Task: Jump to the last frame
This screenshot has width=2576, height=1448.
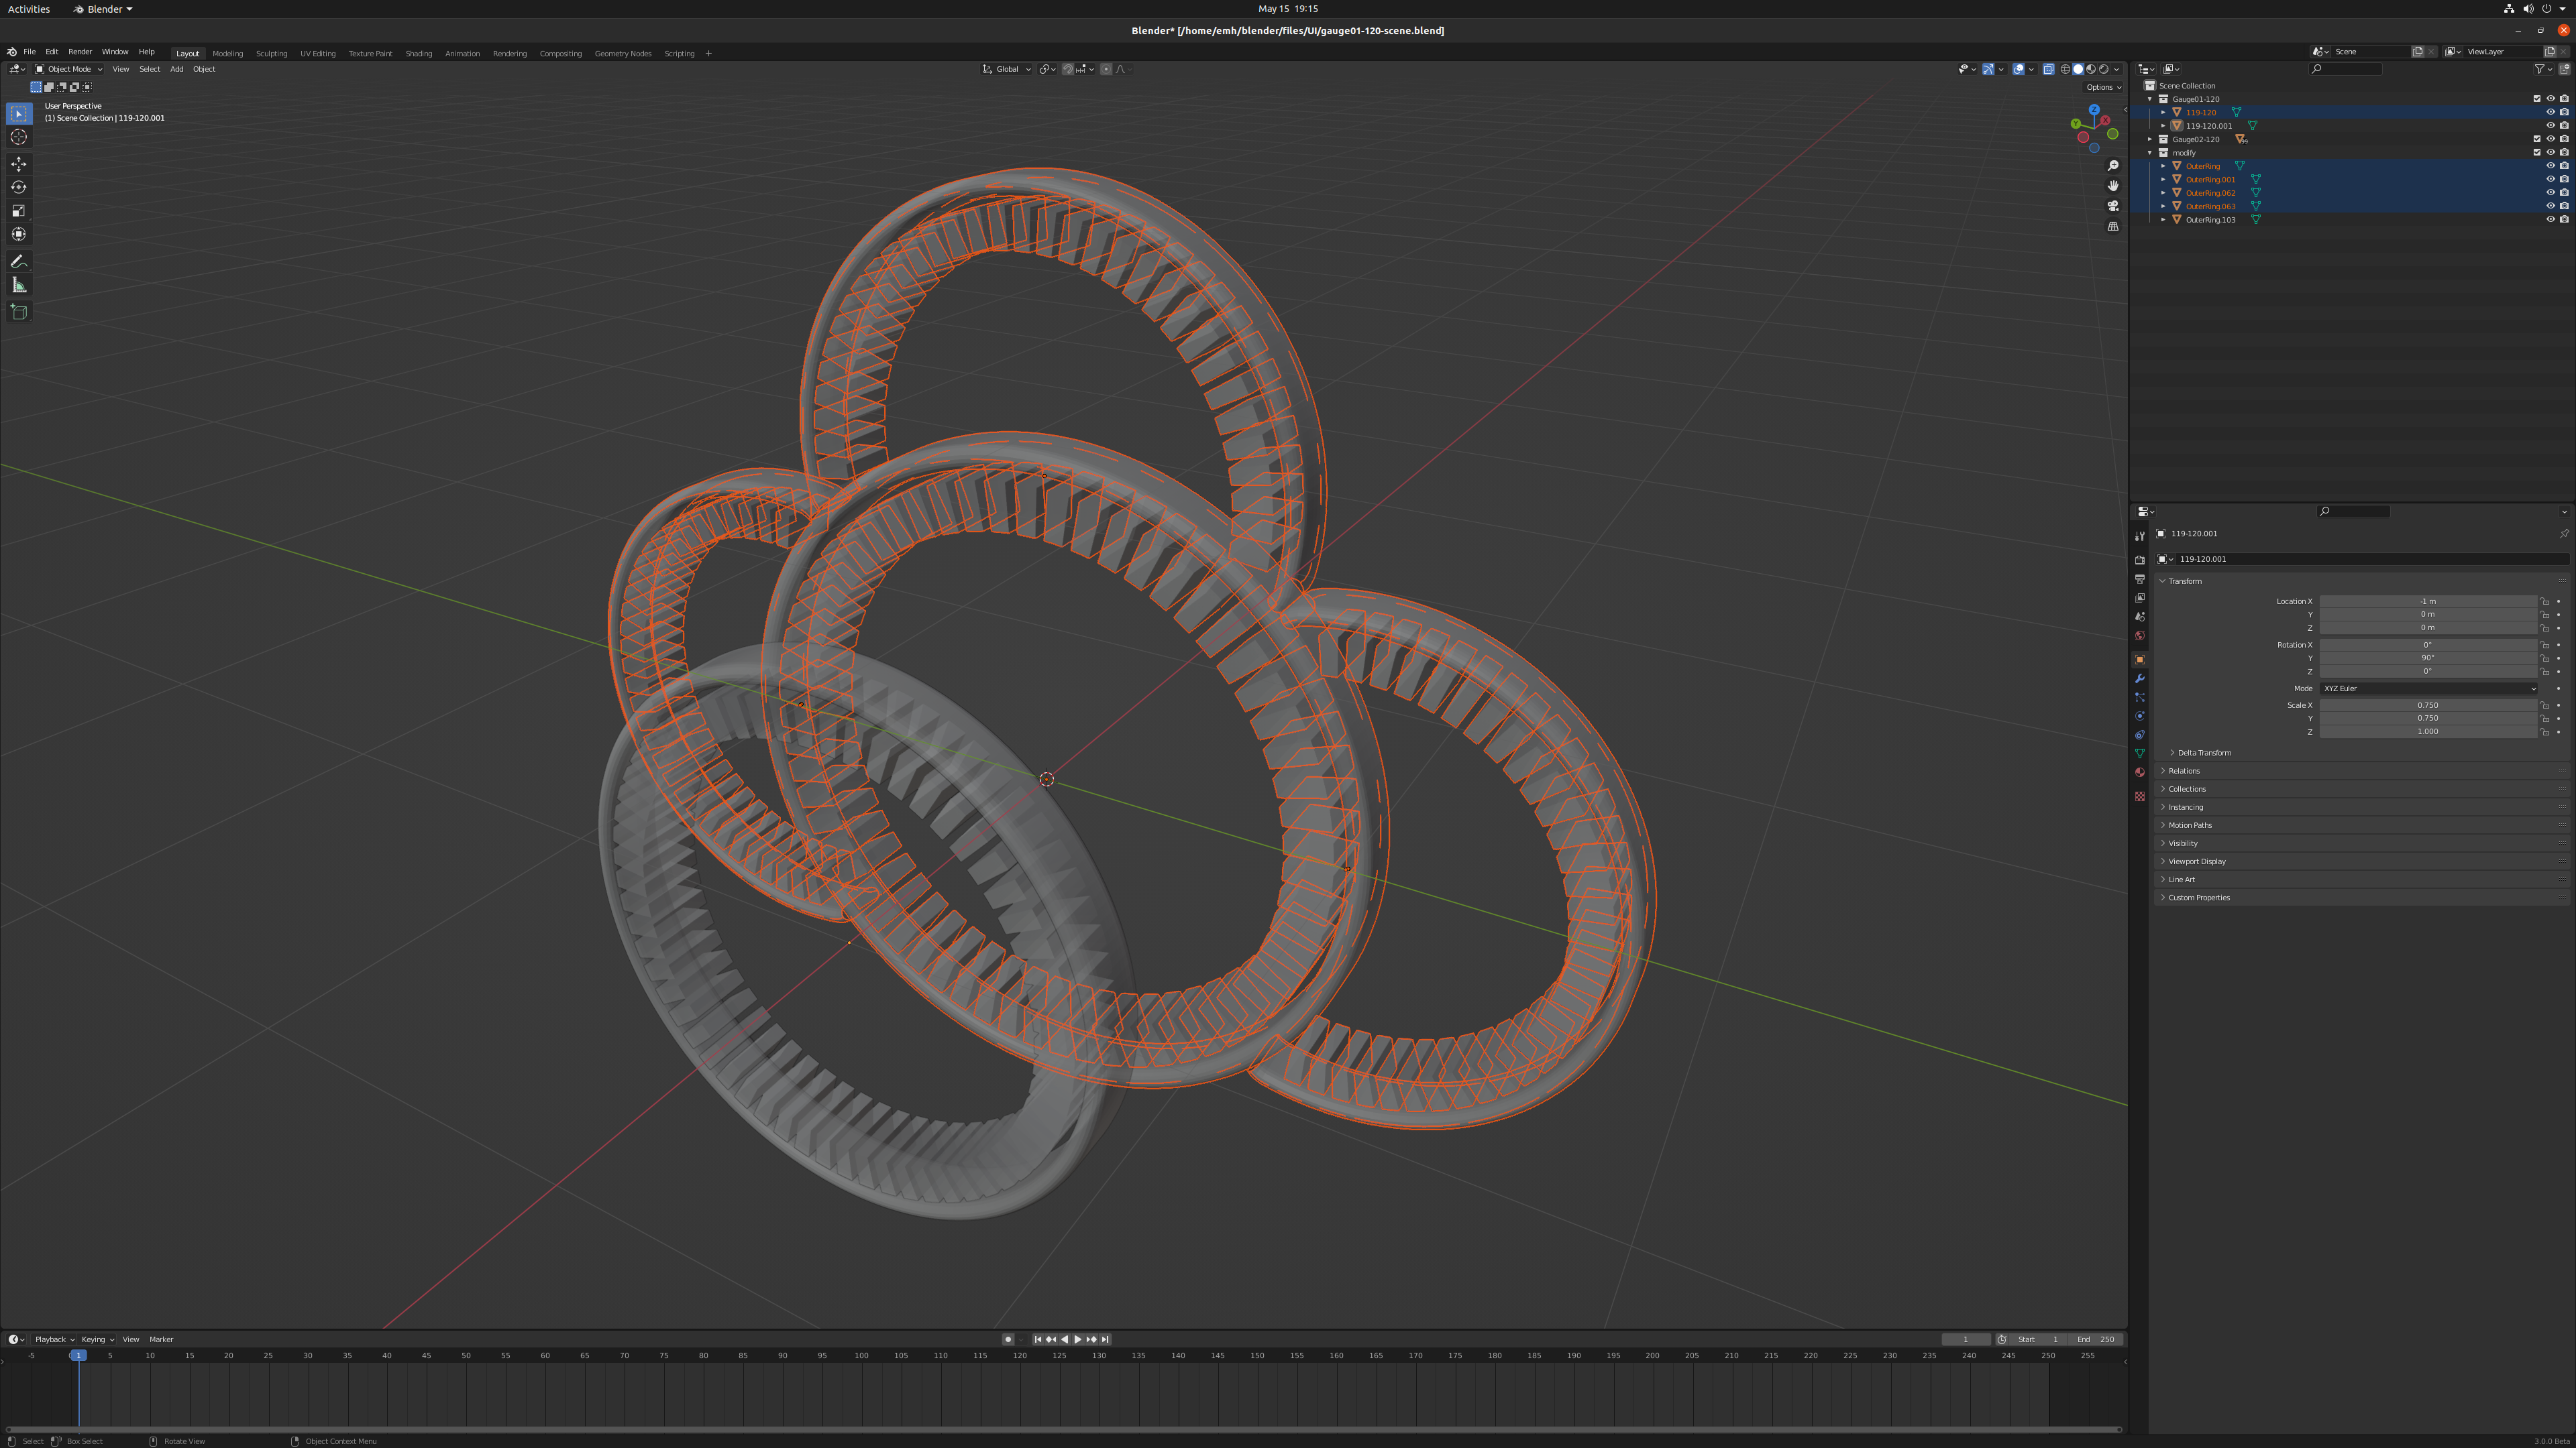Action: (1105, 1339)
